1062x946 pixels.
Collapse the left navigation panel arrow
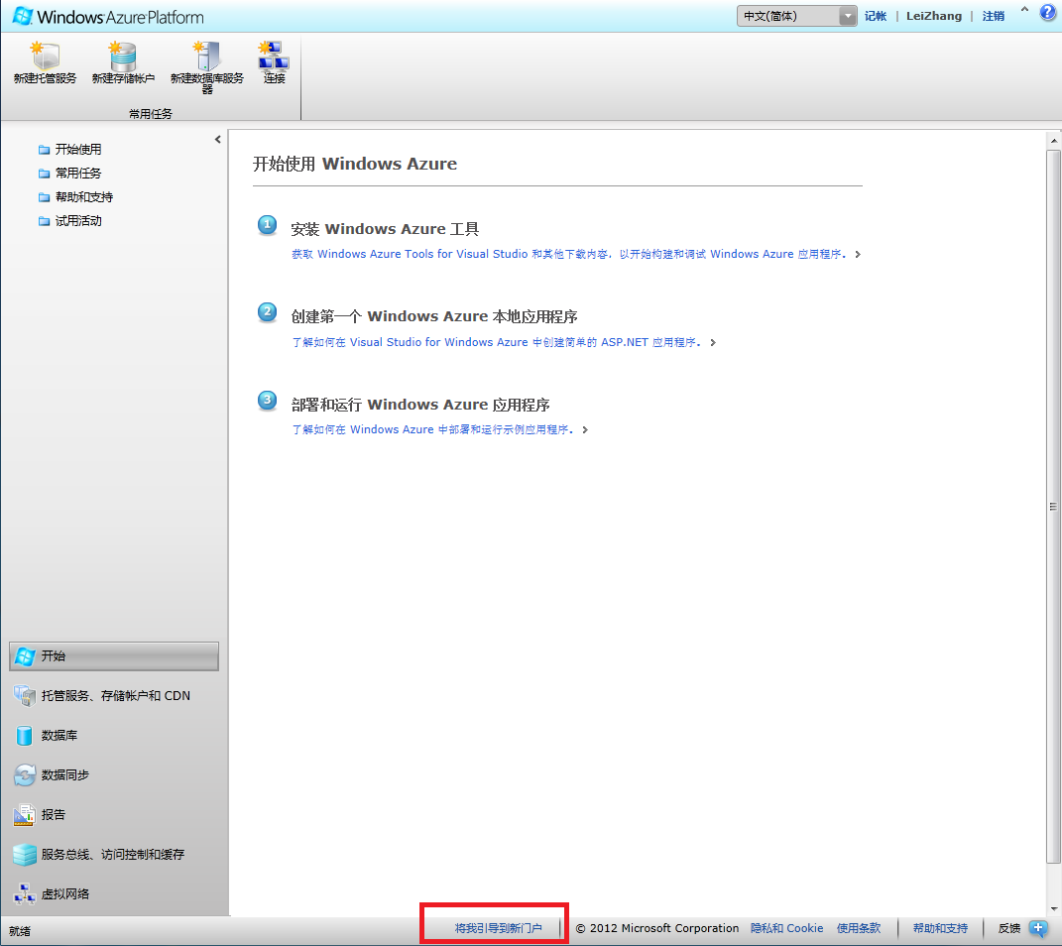point(217,140)
